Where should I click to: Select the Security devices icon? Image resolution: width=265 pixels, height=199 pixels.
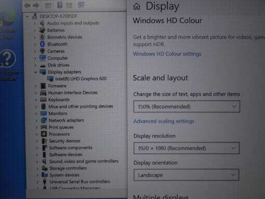pos(44,141)
